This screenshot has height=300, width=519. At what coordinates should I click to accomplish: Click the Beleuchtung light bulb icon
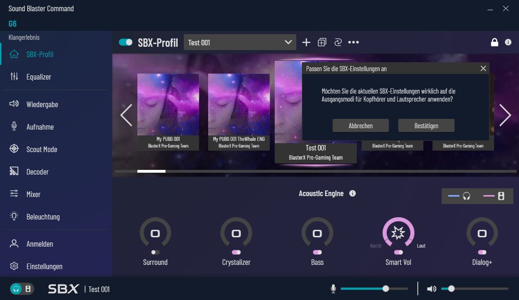click(x=14, y=216)
